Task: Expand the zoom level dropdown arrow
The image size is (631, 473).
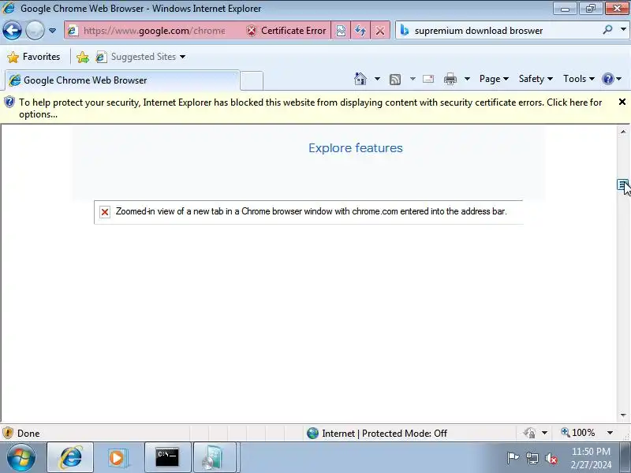Action: (x=610, y=433)
